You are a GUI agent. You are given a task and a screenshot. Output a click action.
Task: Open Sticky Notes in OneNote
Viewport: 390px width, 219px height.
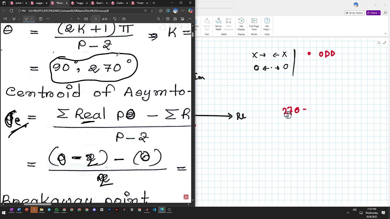(354, 13)
